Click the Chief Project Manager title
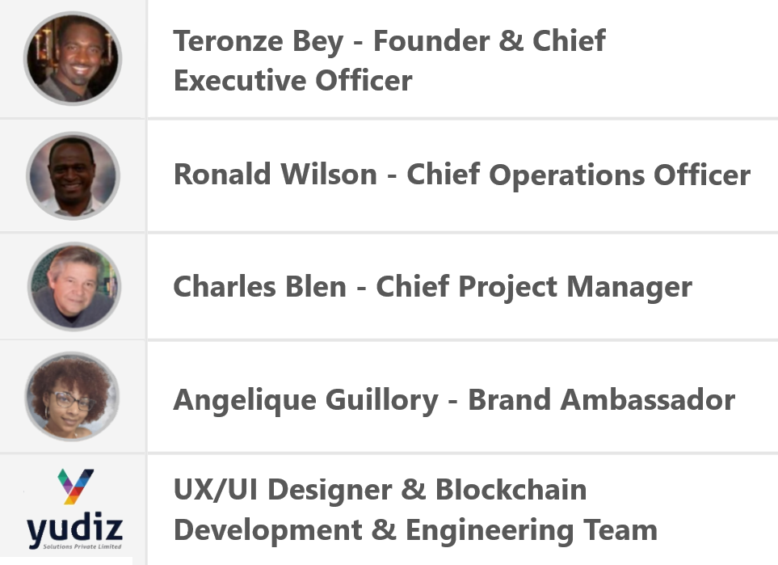The height and width of the screenshot is (565, 778). 534,287
